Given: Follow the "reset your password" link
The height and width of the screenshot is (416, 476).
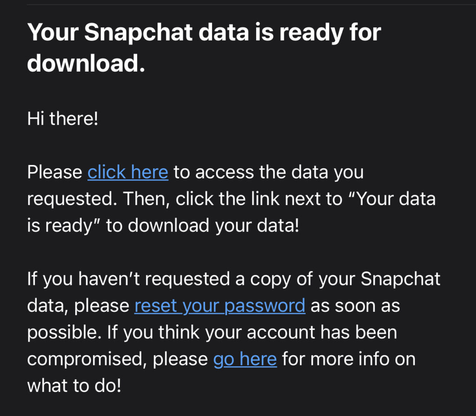Looking at the screenshot, I should click(219, 306).
